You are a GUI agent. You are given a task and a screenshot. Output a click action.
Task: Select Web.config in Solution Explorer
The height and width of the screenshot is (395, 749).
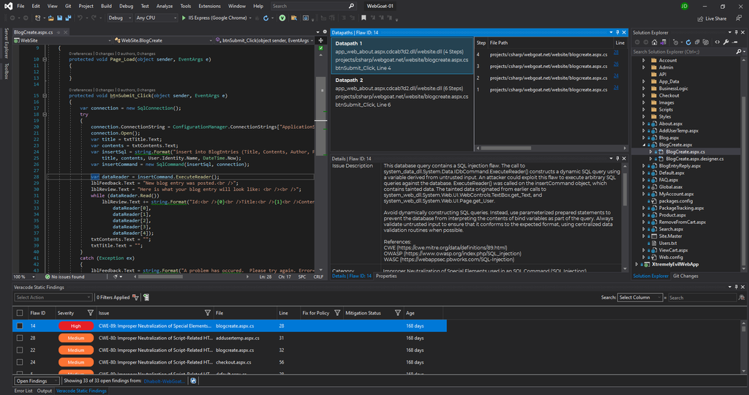(x=671, y=257)
